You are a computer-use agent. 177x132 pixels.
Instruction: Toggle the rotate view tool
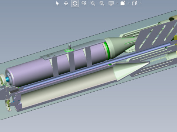[x=75, y=3]
